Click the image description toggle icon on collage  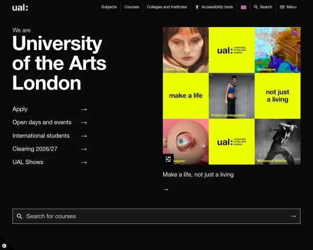click(x=168, y=159)
